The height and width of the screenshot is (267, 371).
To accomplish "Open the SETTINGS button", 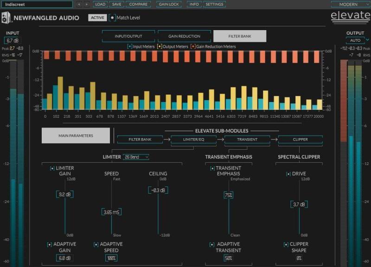I will pyautogui.click(x=214, y=4).
